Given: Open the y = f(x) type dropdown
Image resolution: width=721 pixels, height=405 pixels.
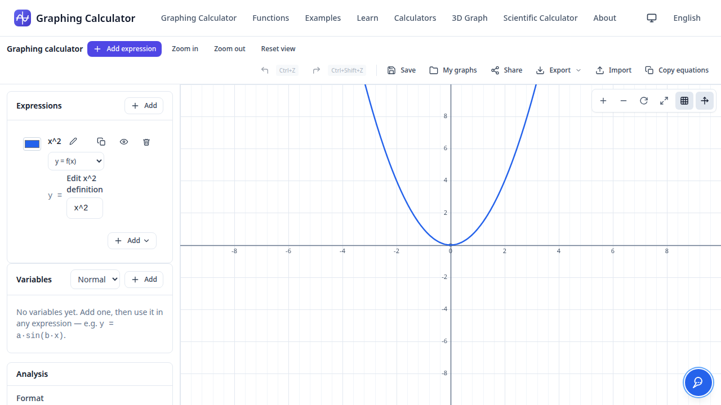Looking at the screenshot, I should (76, 161).
